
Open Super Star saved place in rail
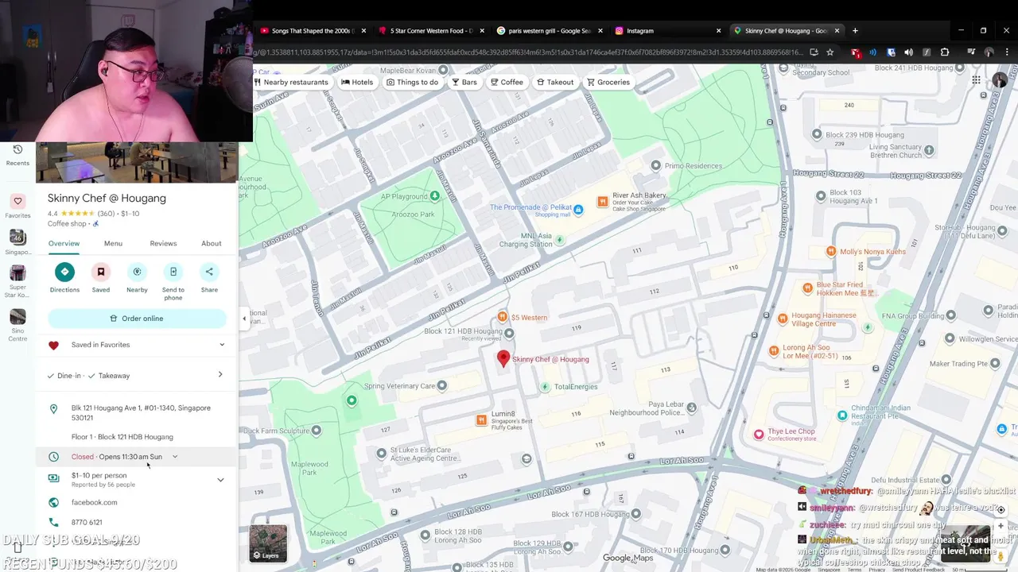[17, 281]
